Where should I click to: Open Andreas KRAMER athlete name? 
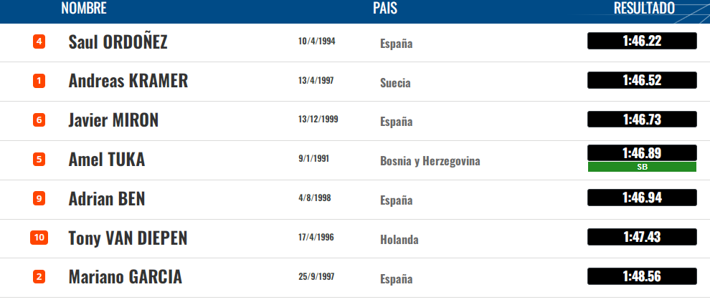[128, 81]
